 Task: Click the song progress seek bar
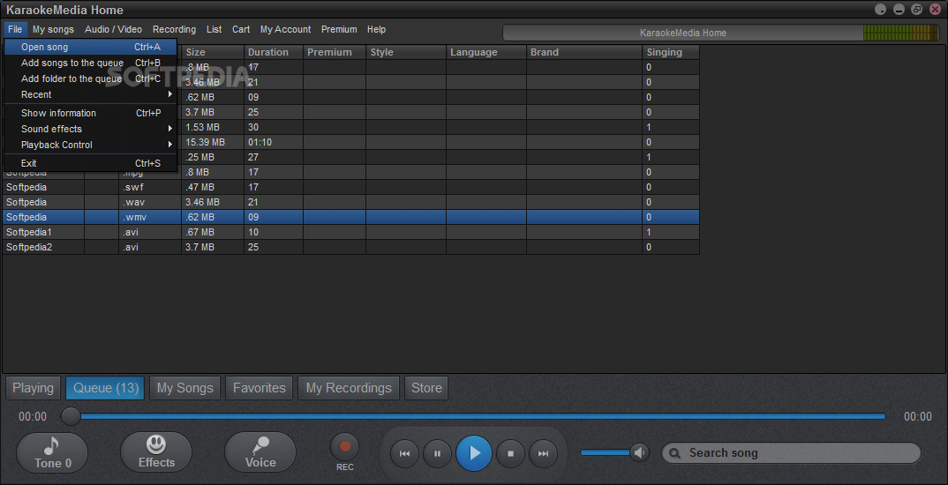click(x=482, y=416)
